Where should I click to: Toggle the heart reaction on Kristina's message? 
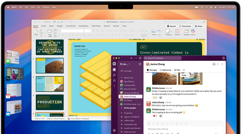(155, 116)
